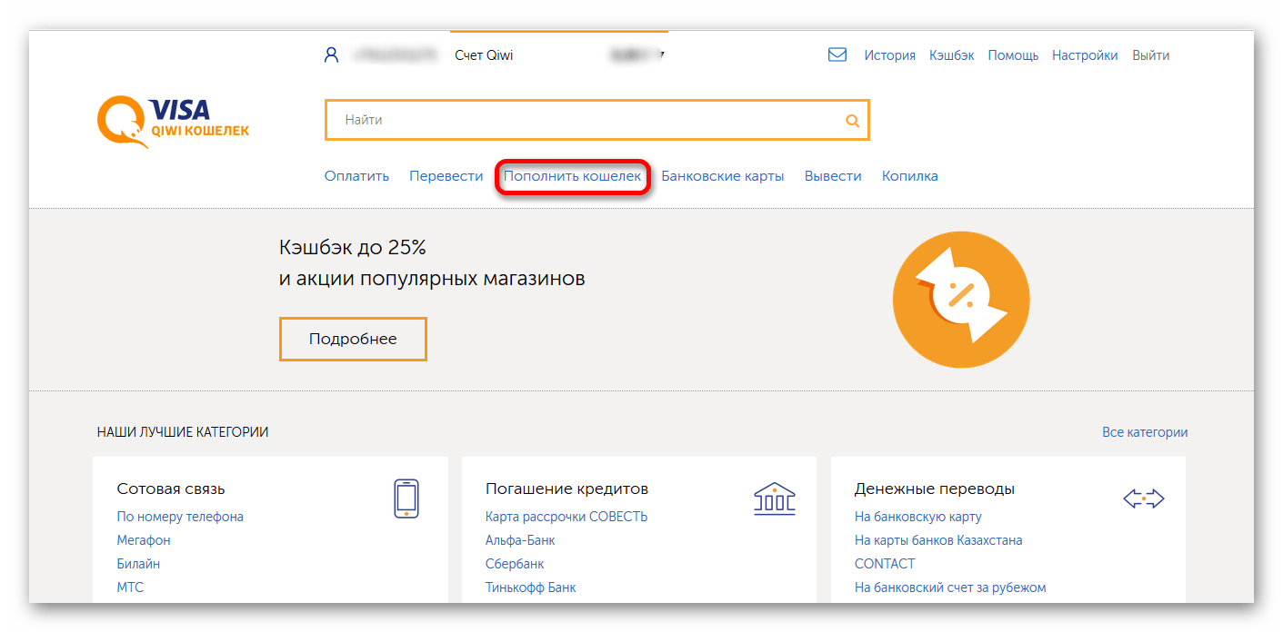Click the user profile icon
This screenshot has height=632, width=1283.
(331, 55)
